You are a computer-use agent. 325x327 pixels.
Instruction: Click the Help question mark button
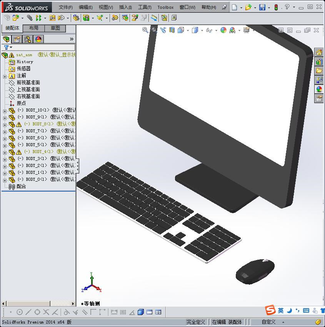[x=286, y=7]
